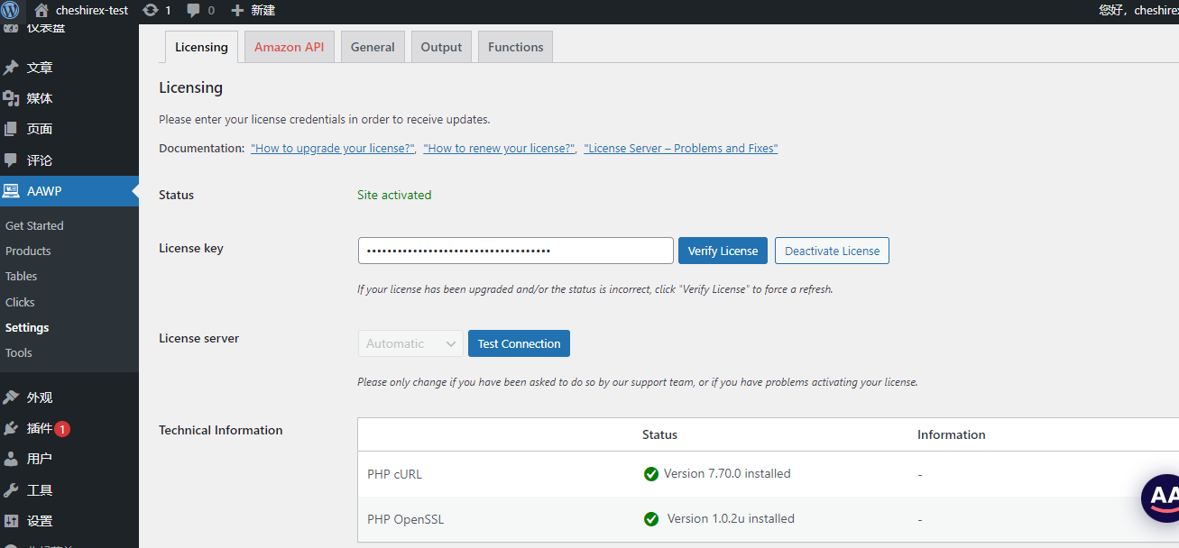1179x548 pixels.
Task: Open the cheshirex-test site home icon
Action: pyautogui.click(x=41, y=11)
